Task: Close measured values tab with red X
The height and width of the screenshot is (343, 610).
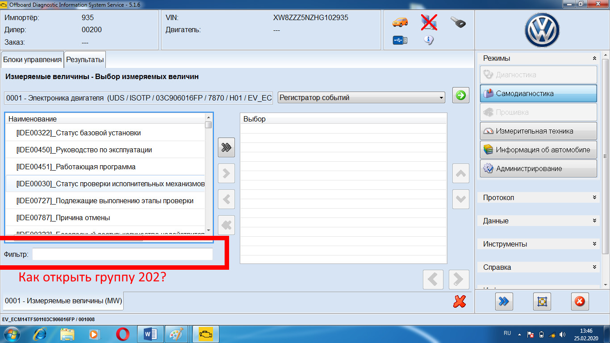Action: pos(460,302)
